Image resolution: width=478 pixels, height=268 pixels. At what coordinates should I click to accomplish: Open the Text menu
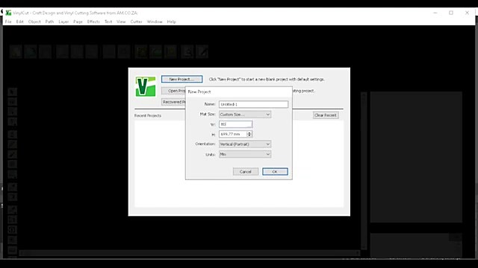tap(108, 22)
